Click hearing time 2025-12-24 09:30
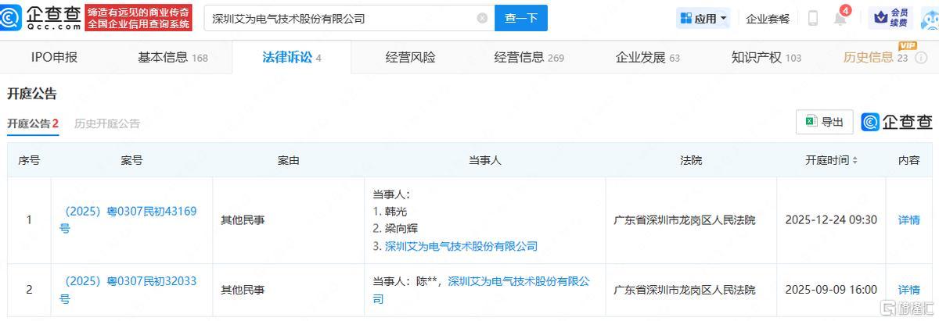The width and height of the screenshot is (939, 321). click(x=831, y=220)
